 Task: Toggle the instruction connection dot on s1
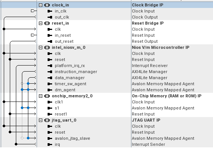(22, 108)
